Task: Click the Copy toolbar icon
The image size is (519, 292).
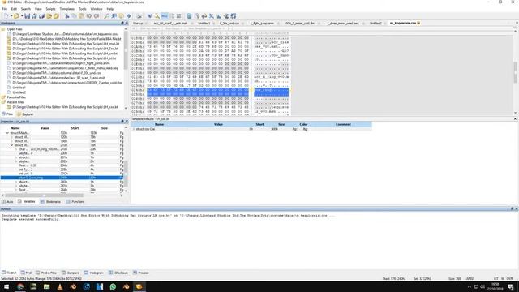Action: [74, 16]
